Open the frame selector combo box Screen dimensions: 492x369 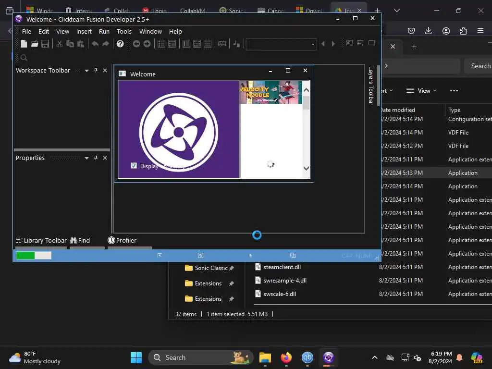(281, 44)
